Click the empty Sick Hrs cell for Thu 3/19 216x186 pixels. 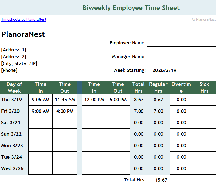tap(205, 100)
